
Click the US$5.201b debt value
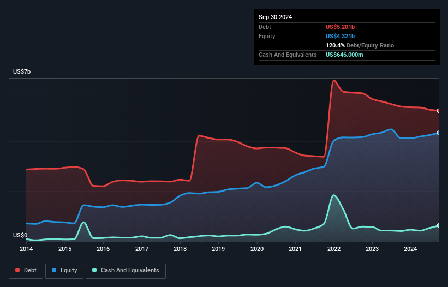(340, 27)
